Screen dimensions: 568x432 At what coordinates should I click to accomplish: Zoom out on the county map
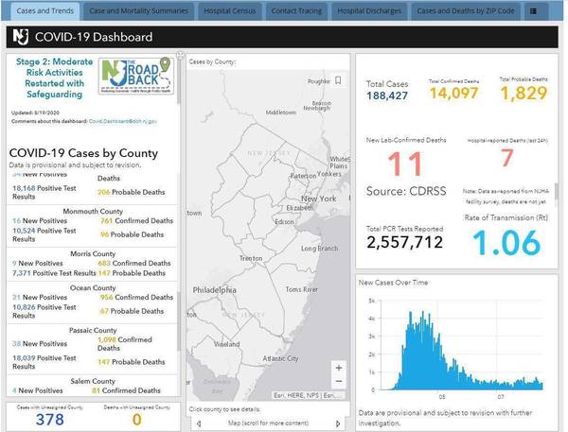[339, 382]
